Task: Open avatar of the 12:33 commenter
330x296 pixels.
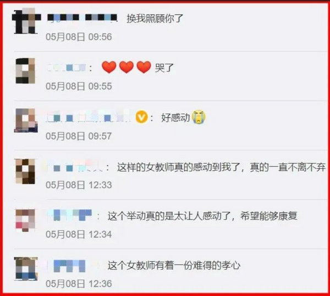Action: point(25,171)
